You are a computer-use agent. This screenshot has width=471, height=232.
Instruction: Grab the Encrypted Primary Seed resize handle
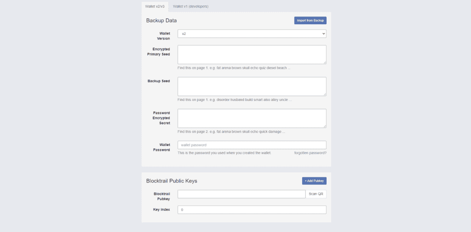pos(324,62)
